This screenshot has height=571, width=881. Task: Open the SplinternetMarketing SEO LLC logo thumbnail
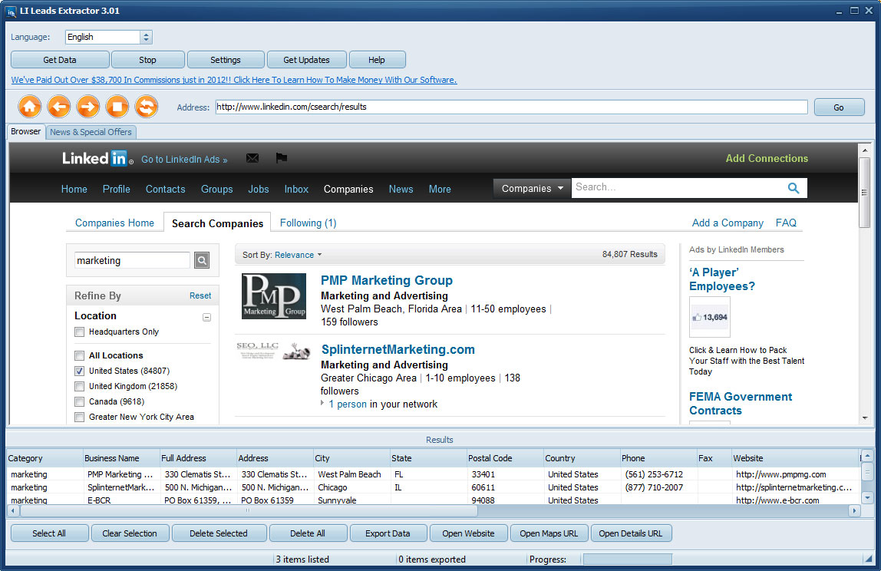coord(274,351)
